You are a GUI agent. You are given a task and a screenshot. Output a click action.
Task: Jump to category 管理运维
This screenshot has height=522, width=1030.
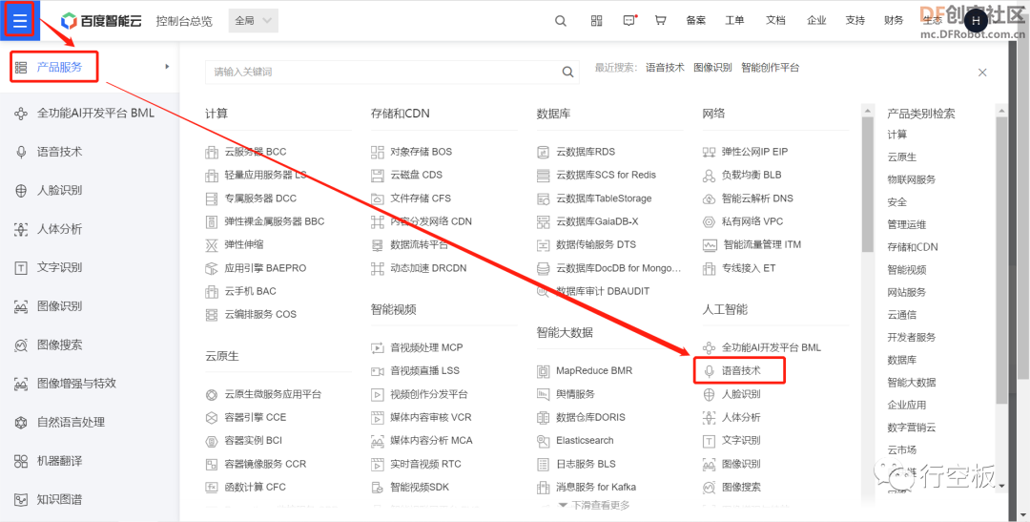point(907,225)
